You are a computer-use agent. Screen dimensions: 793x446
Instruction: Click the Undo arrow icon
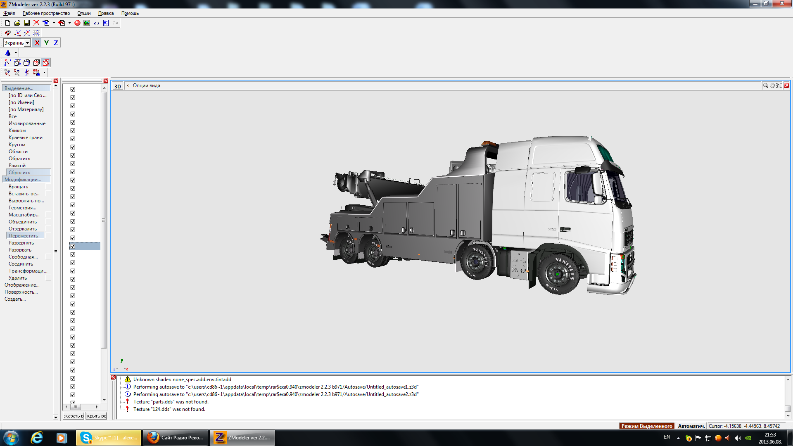tap(96, 23)
